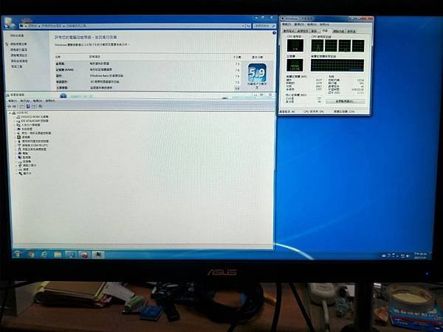Image resolution: width=443 pixels, height=332 pixels.
Task: Click the Back arrow in the Performance Information window
Action: click(7, 26)
